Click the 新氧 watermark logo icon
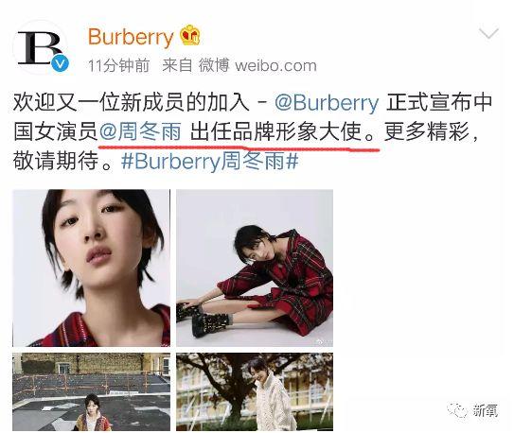Viewport: 514px width, 433px height. (457, 410)
